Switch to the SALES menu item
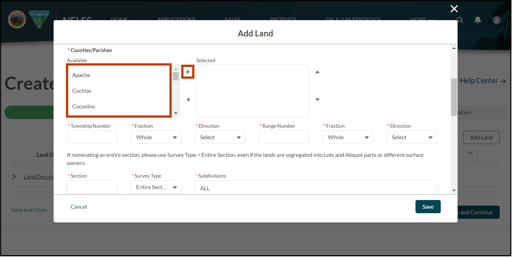The image size is (512, 258). pyautogui.click(x=233, y=20)
